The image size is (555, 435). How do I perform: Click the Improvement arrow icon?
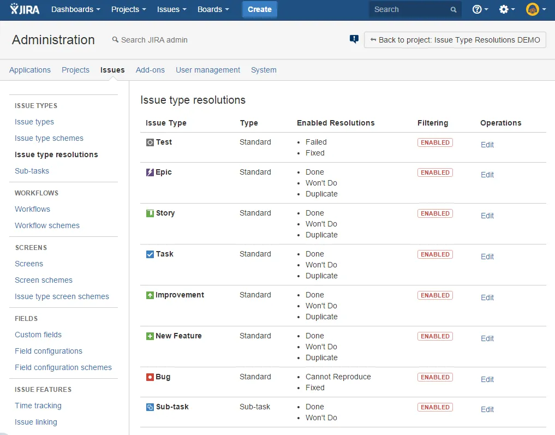(x=150, y=295)
